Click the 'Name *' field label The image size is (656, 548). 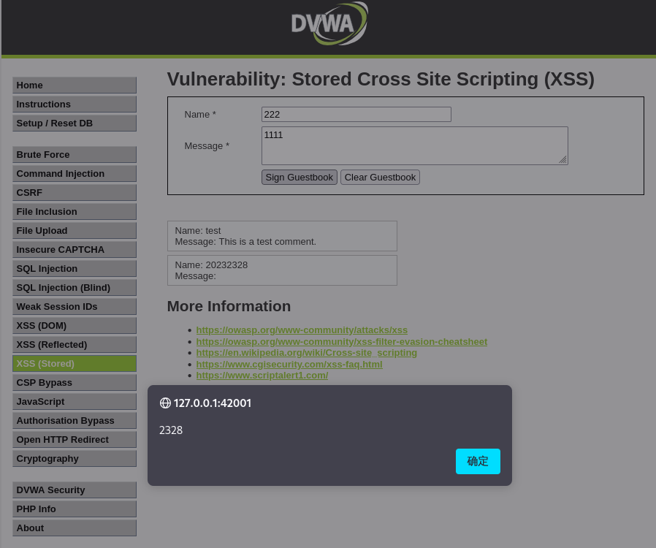point(200,114)
